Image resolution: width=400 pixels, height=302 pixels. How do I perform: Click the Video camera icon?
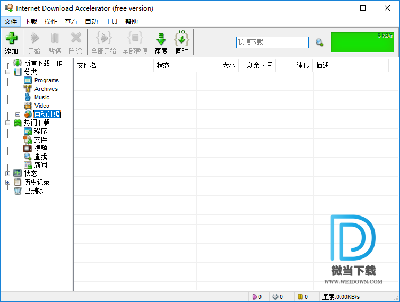(x=28, y=106)
